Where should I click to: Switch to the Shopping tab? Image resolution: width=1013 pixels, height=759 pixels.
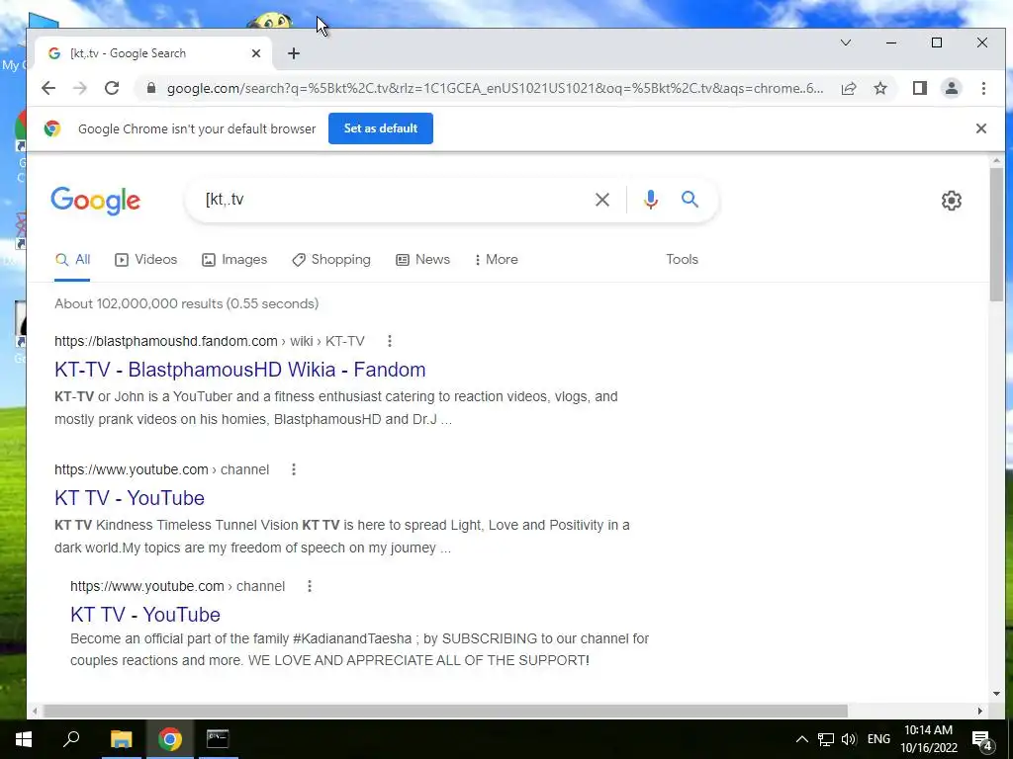331,260
